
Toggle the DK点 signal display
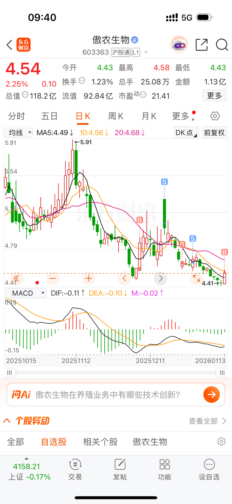186,133
